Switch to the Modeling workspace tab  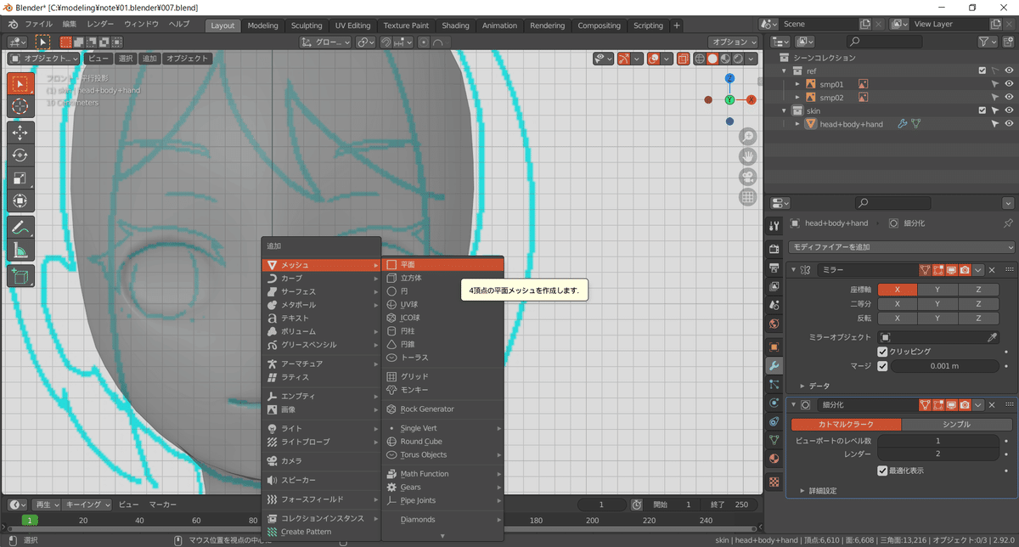coord(262,25)
